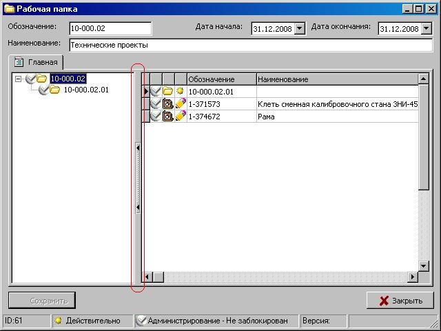Click vertical scrollbar thumb in table

coord(424,137)
